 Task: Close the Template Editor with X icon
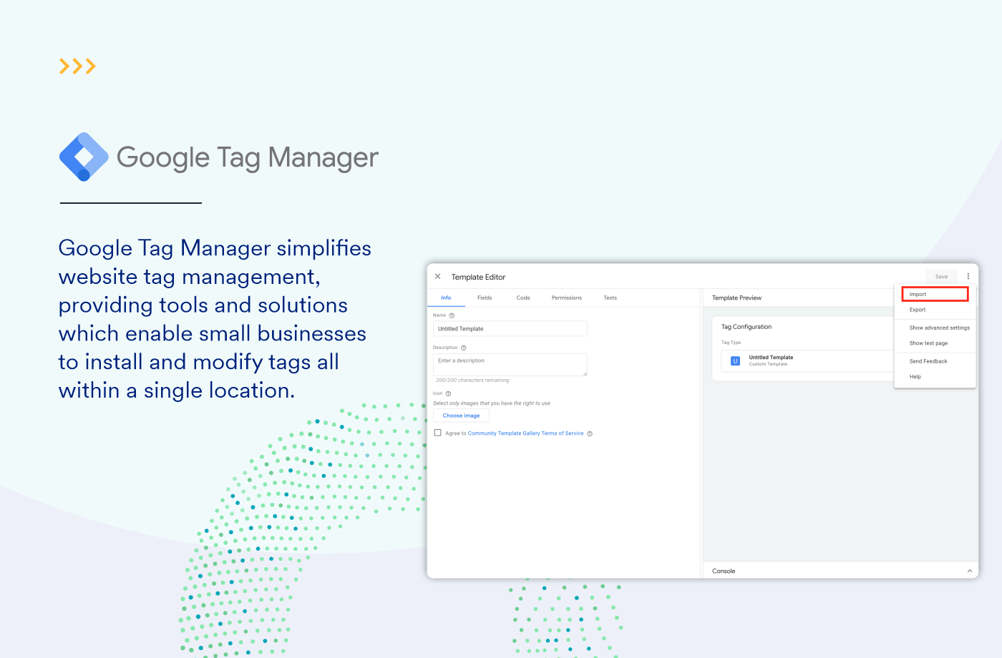437,277
